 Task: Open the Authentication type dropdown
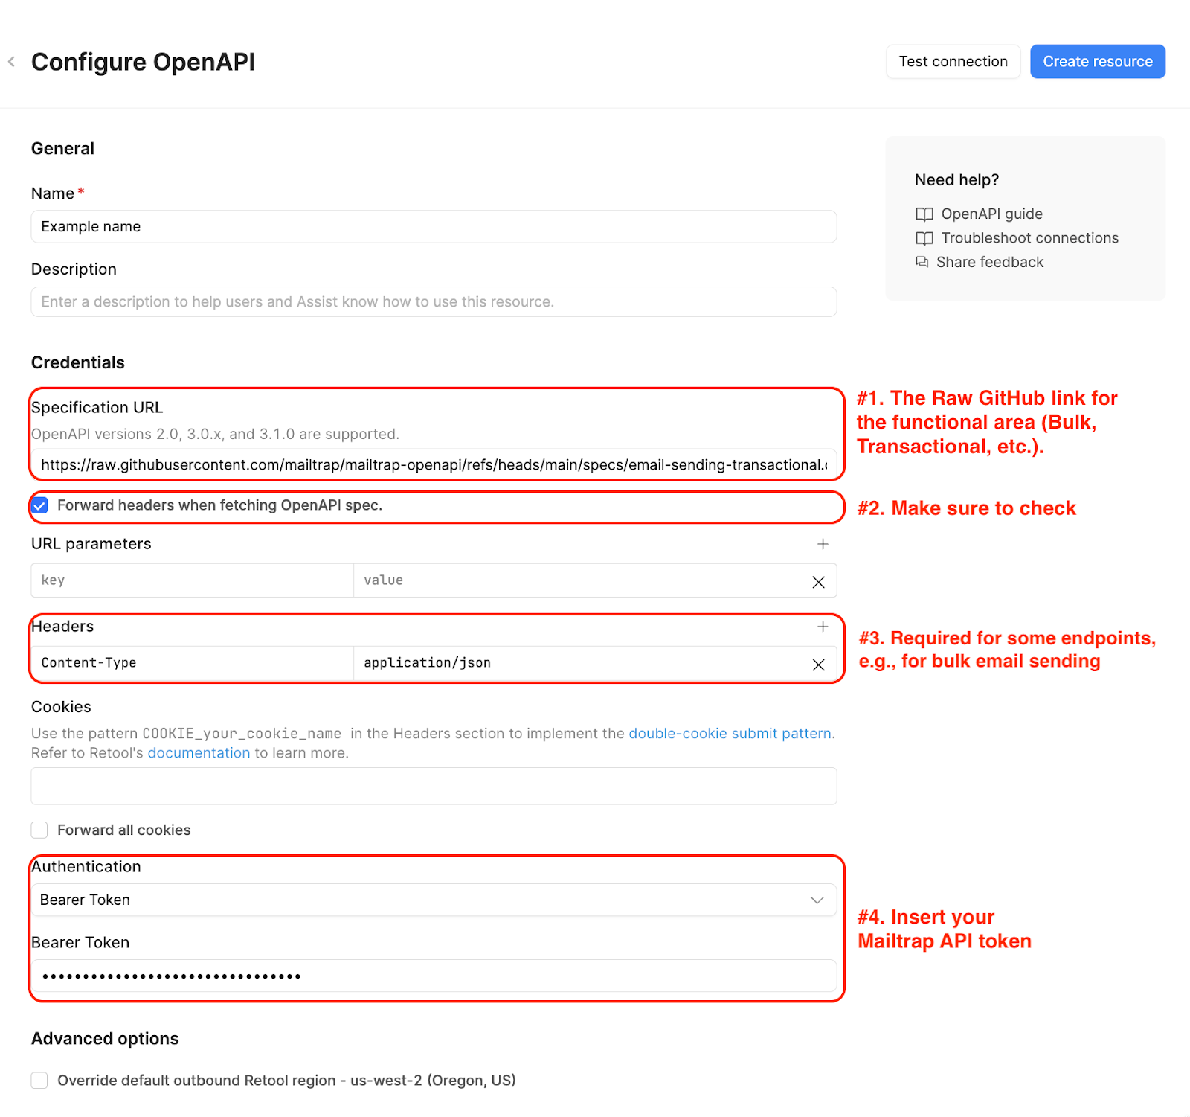point(434,900)
